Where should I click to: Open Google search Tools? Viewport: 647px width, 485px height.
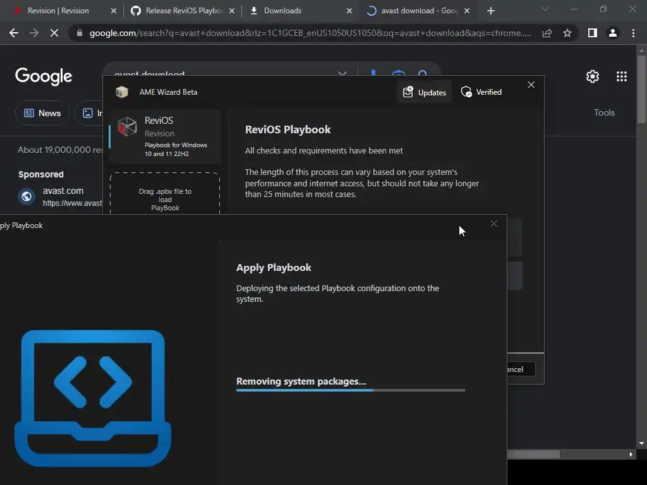(x=604, y=112)
